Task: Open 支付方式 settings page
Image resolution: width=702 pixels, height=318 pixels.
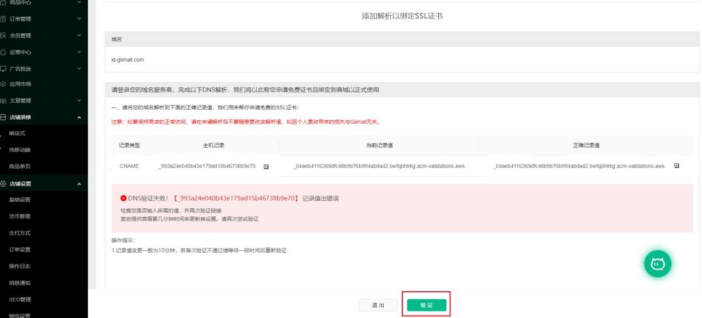Action: 19,233
